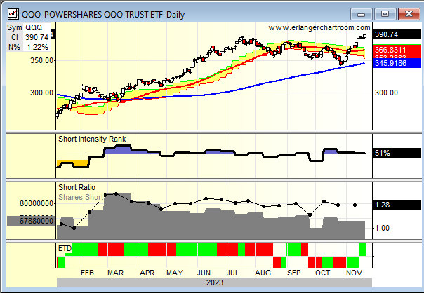Click the 350.00 left axis label
424x293 pixels.
click(x=41, y=60)
